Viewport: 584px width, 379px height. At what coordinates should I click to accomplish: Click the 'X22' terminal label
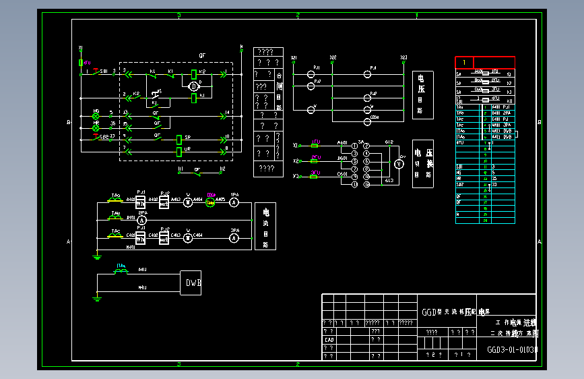click(333, 57)
